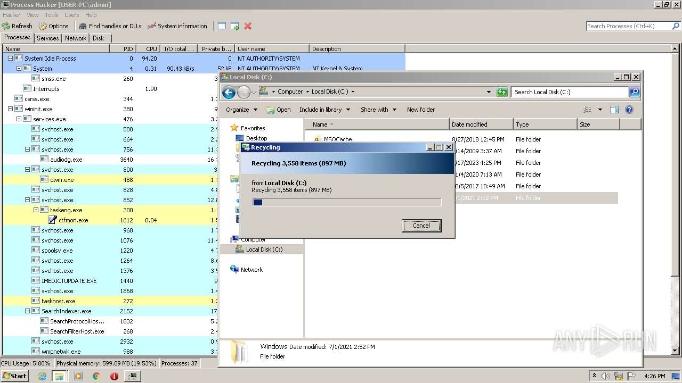This screenshot has height=383, width=682.
Task: Open System information window
Action: click(x=177, y=26)
